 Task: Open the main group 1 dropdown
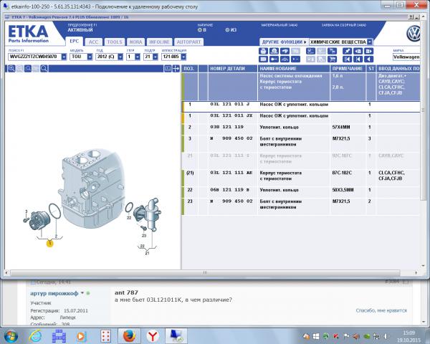[138, 57]
